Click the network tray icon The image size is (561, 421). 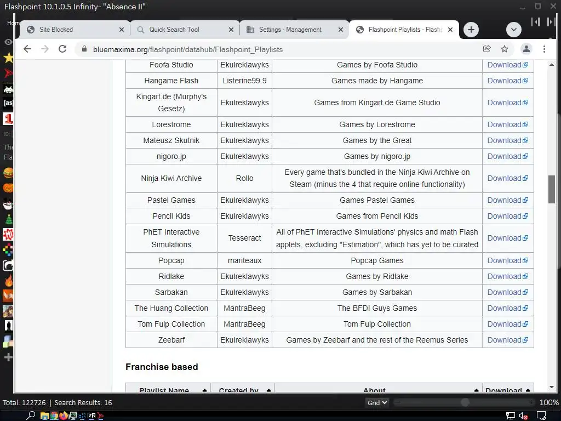[x=510, y=416]
